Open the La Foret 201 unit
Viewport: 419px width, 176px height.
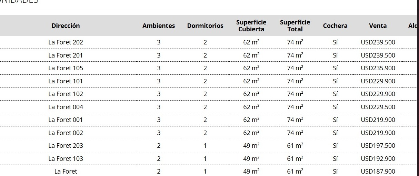coord(66,55)
